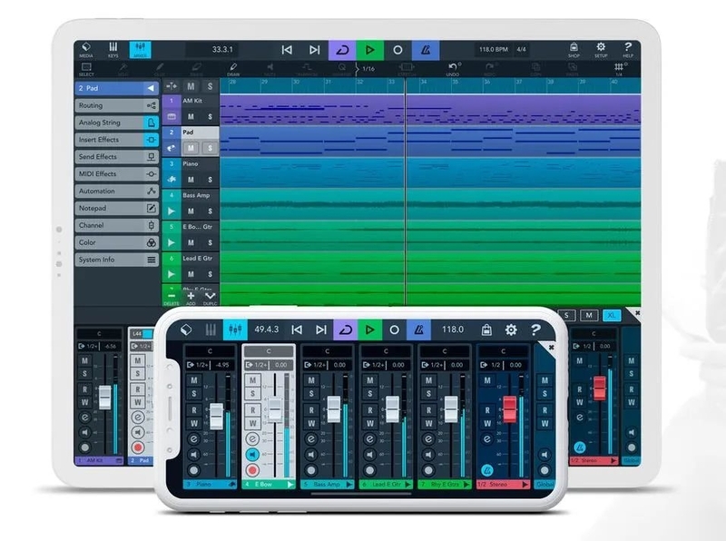Open the Channel inspector section
Image resolution: width=726 pixels, height=541 pixels.
click(117, 226)
